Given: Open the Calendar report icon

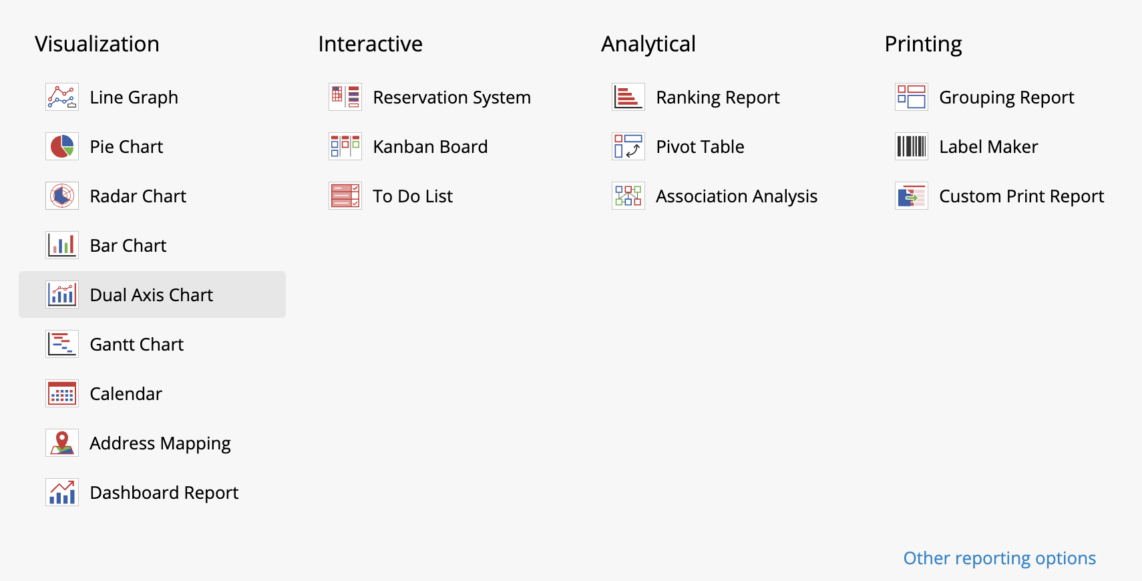Looking at the screenshot, I should click(x=62, y=393).
